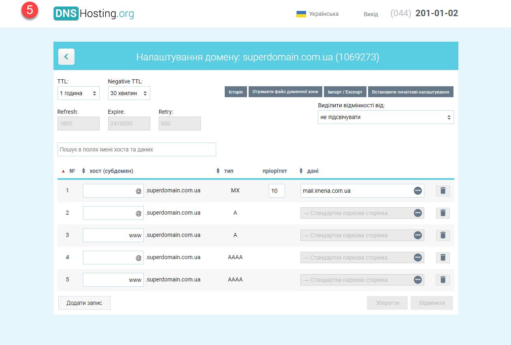
Task: Delete record 3 www A trash icon
Action: (x=443, y=235)
